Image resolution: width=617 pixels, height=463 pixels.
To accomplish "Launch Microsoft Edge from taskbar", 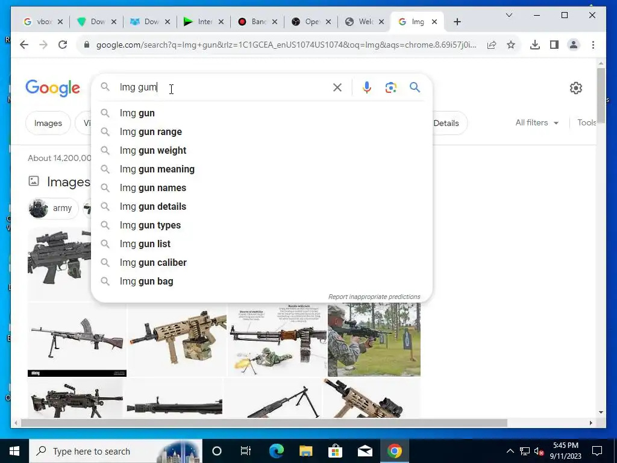I will coord(276,451).
